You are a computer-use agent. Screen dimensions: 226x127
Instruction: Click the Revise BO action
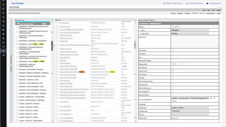(188, 13)
